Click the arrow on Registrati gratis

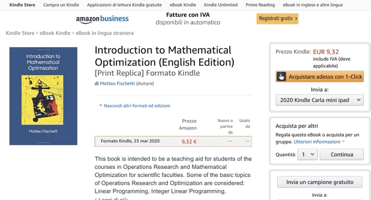[x=296, y=19]
